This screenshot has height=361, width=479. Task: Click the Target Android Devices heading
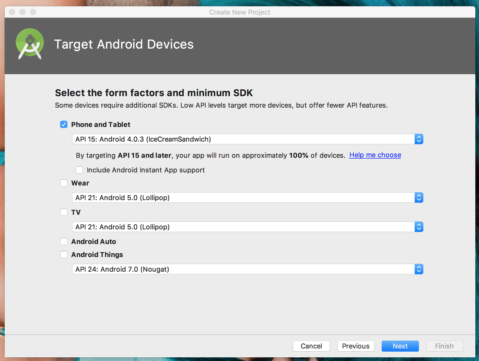(x=124, y=44)
